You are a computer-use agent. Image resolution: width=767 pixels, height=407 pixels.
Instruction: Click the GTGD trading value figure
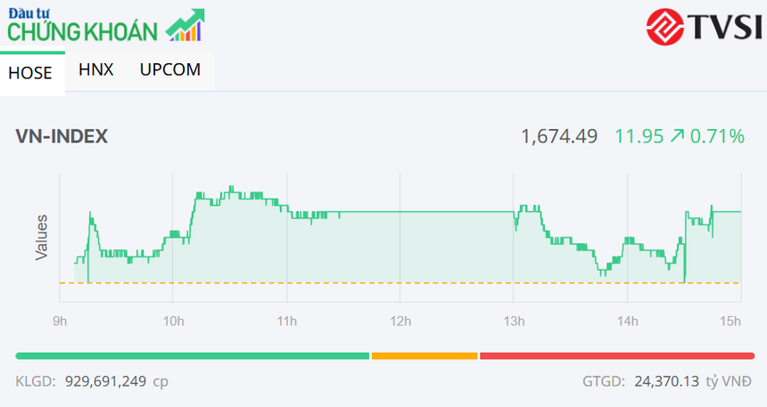(x=664, y=381)
